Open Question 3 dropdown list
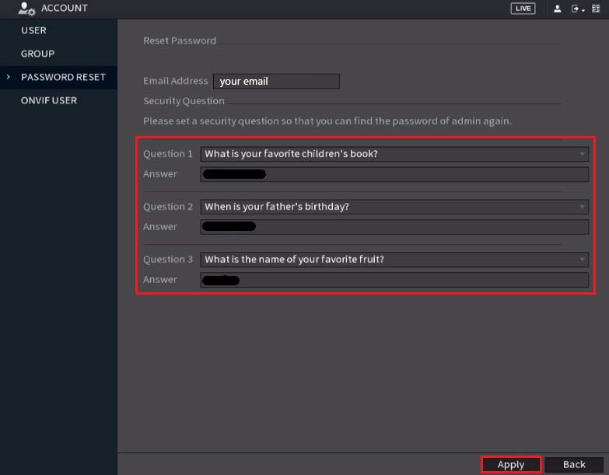The height and width of the screenshot is (475, 609). [394, 259]
